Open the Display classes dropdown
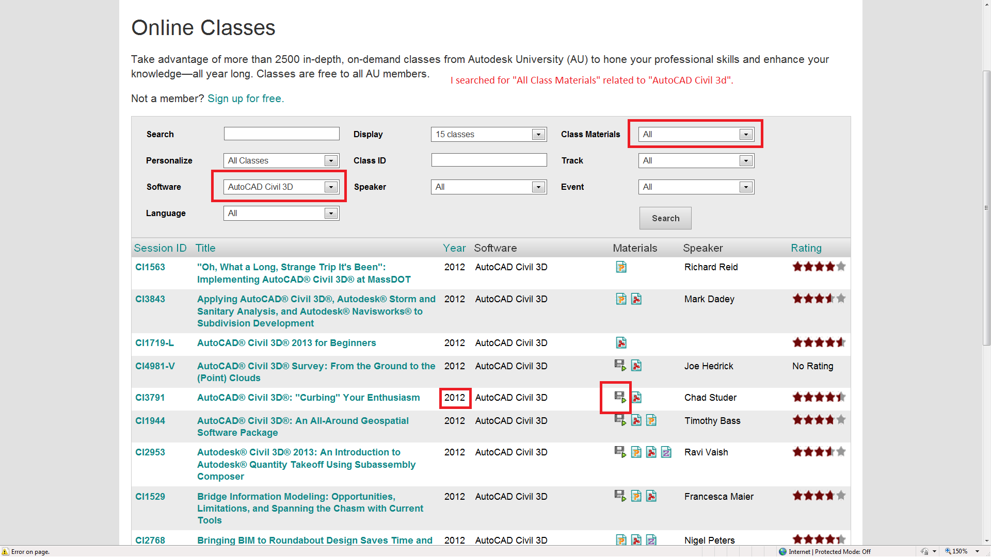The image size is (991, 557). coord(489,134)
